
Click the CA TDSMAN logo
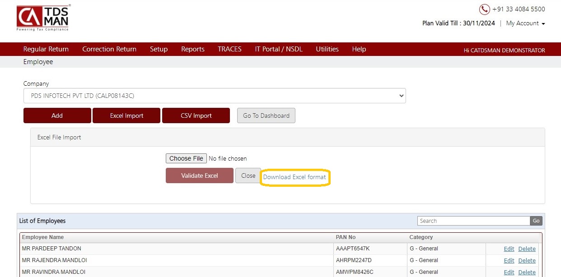pos(43,18)
